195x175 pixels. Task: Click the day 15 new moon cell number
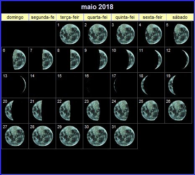coord(59,76)
